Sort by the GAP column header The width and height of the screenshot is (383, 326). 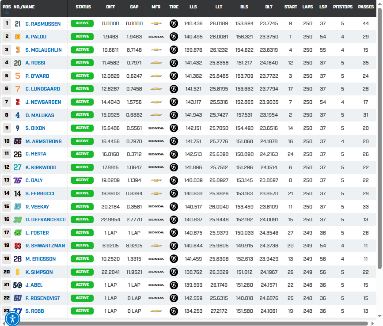pos(134,7)
